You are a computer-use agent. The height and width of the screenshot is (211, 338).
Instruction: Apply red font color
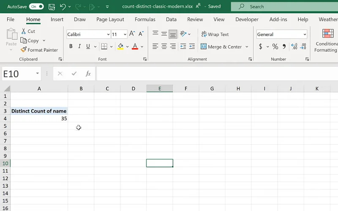pyautogui.click(x=135, y=46)
